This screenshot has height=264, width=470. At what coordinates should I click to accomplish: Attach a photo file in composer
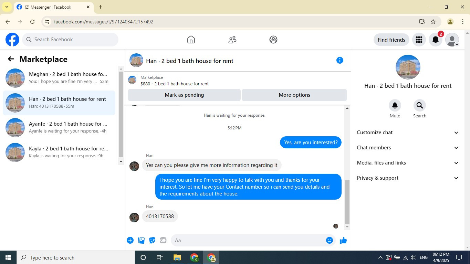(x=141, y=240)
